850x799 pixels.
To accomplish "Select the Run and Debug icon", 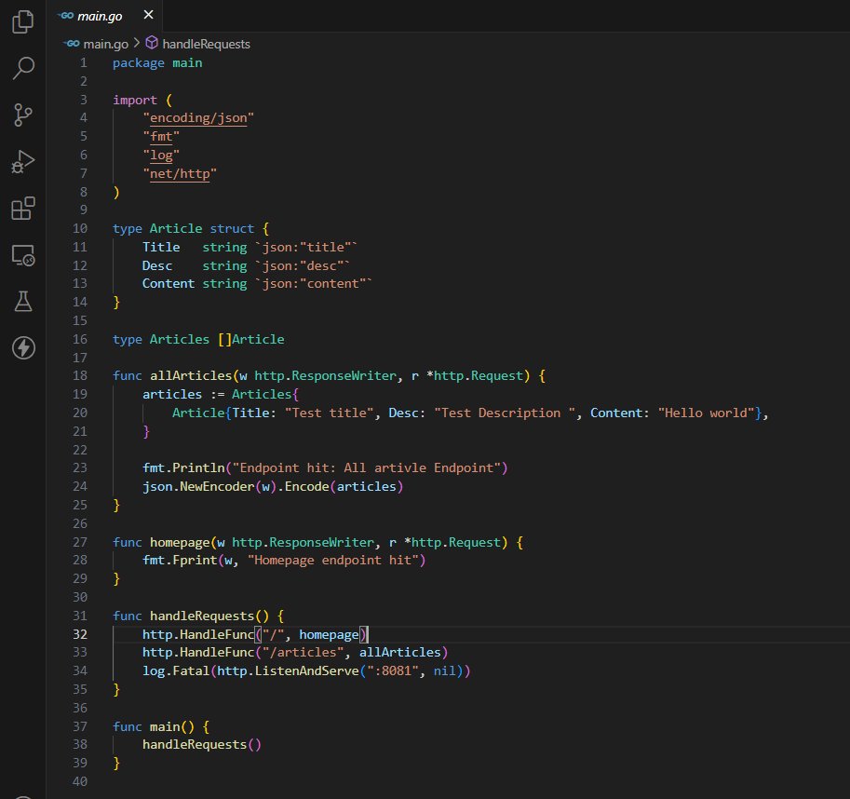I will [21, 161].
